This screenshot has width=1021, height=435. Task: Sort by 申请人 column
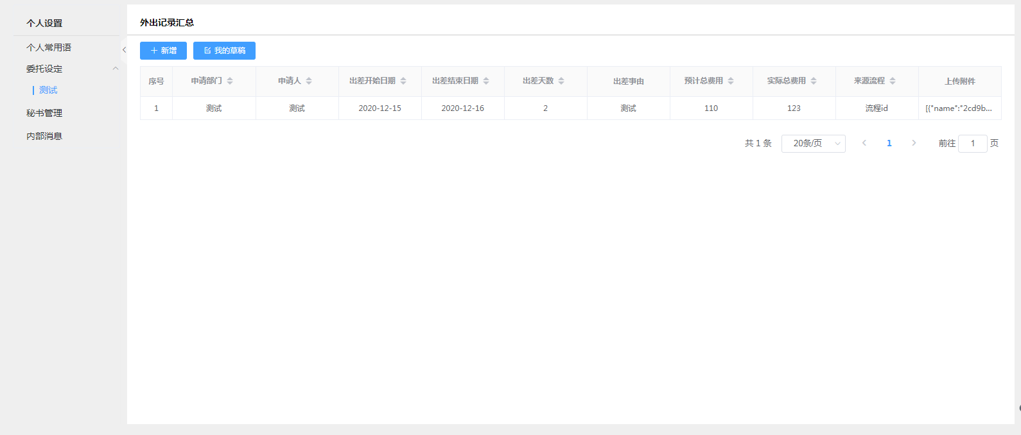309,81
